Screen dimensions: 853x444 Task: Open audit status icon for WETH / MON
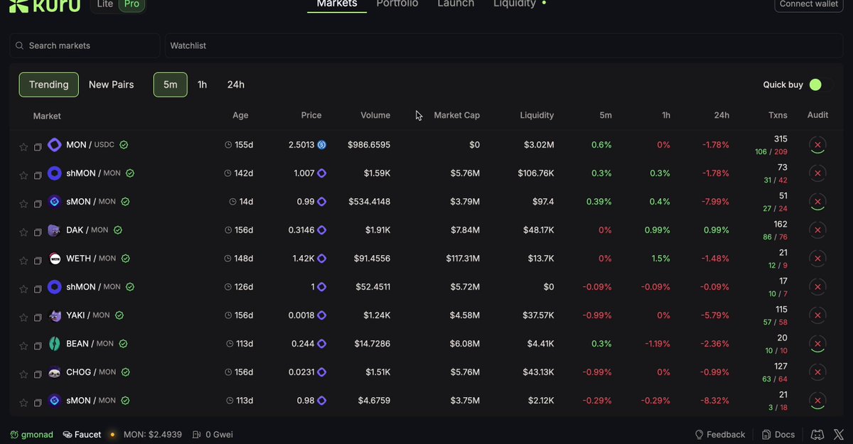click(817, 259)
